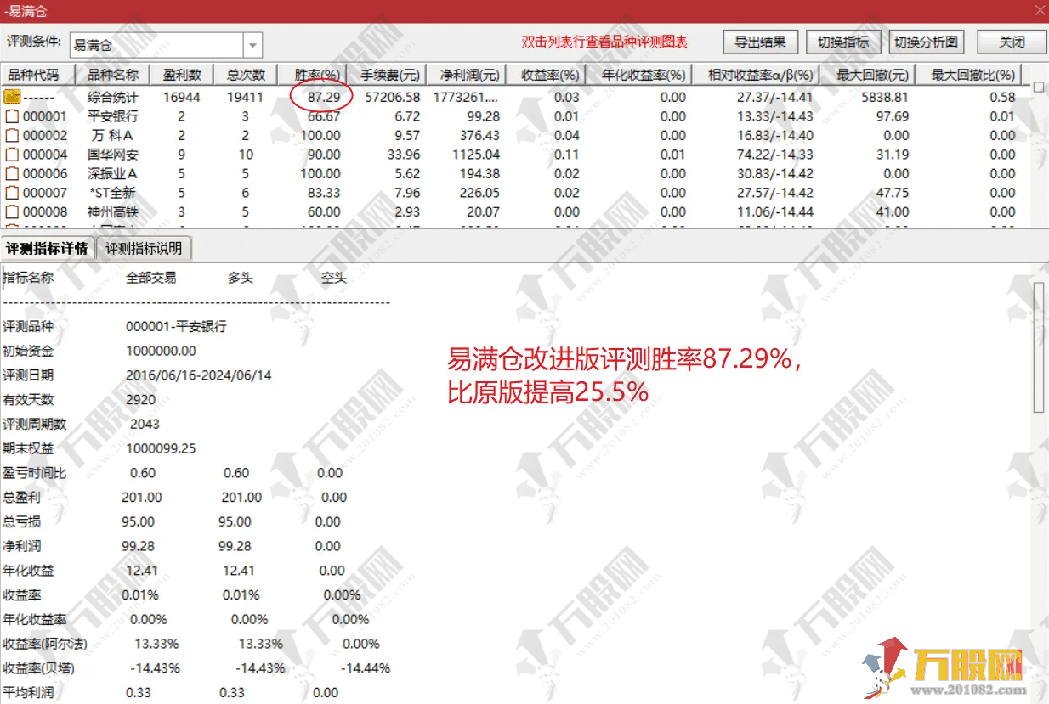The width and height of the screenshot is (1049, 704).
Task: Select the 神州高铁 row name
Action: point(112,211)
